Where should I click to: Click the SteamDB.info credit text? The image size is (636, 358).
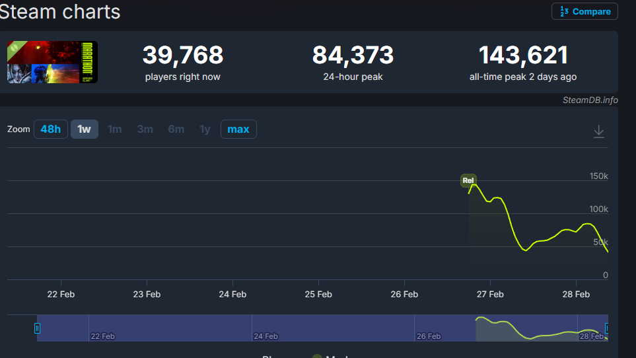[590, 100]
